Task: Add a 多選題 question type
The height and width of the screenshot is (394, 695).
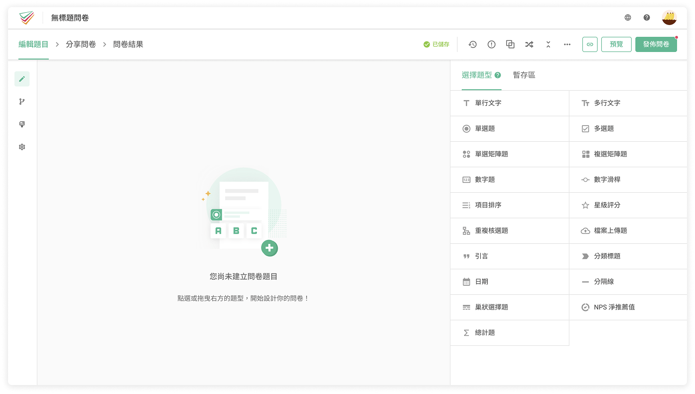Action: (628, 128)
